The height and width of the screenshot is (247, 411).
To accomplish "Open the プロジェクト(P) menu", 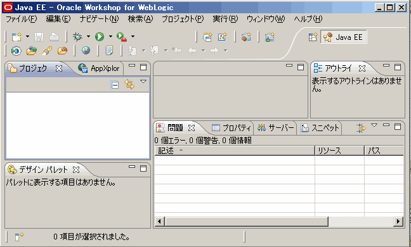I will point(183,19).
